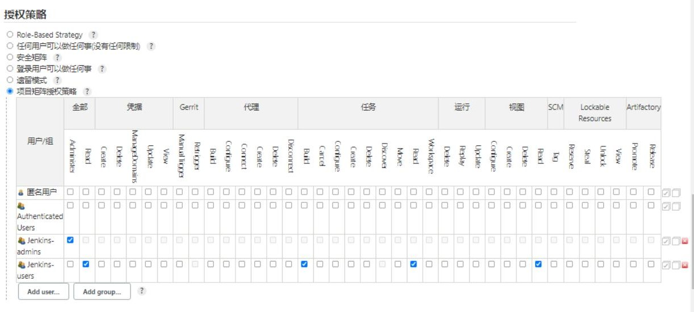Click the Add group... button
The image size is (694, 312).
point(102,292)
